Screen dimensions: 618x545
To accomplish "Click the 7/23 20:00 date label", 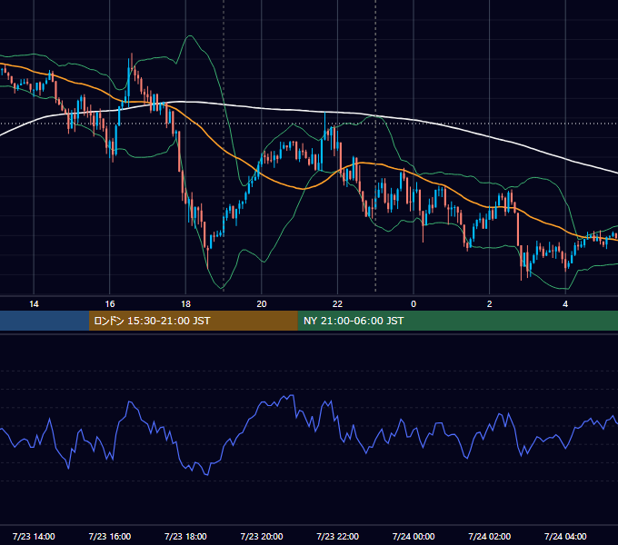I will [262, 536].
